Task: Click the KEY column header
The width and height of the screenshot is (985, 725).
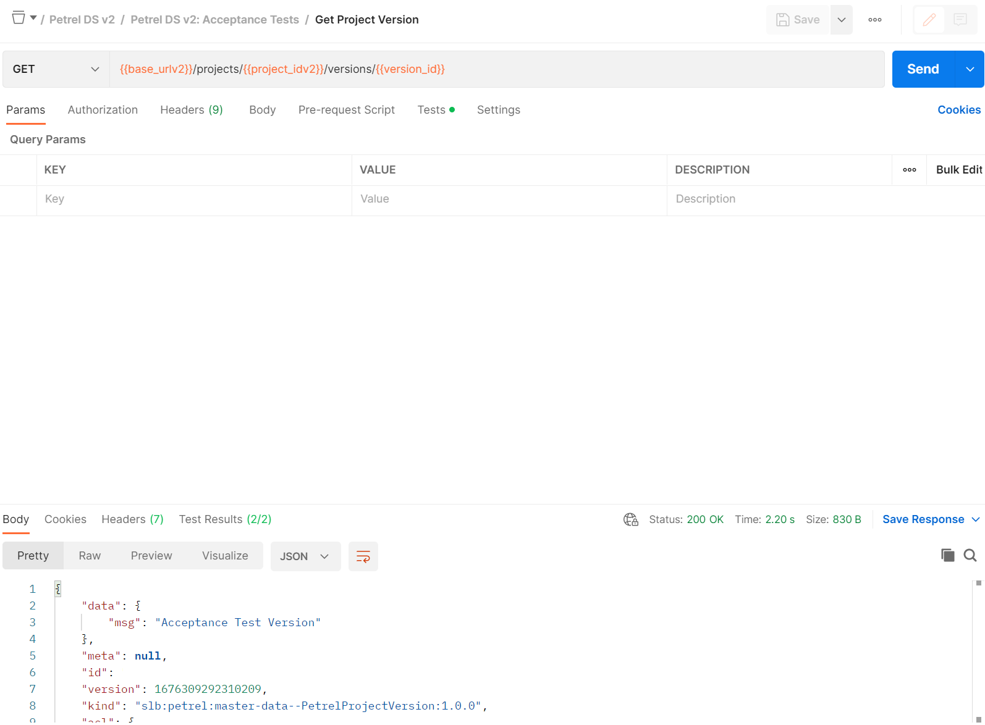Action: coord(55,170)
